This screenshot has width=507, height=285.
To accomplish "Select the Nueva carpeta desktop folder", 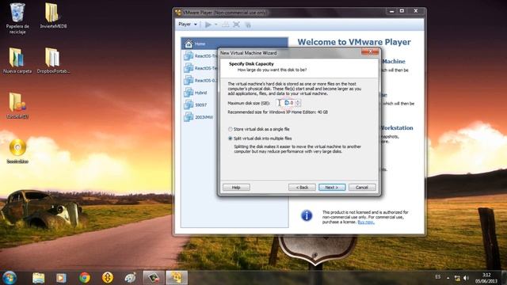I will click(x=17, y=61).
